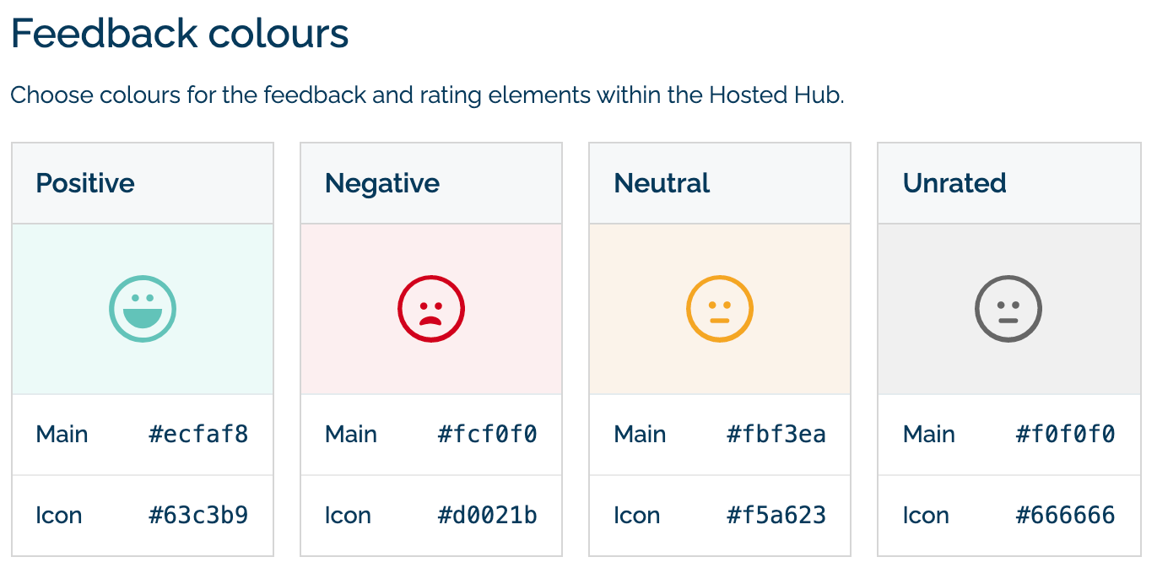Click the Feedback colours page heading
The height and width of the screenshot is (584, 1157).
point(180,35)
